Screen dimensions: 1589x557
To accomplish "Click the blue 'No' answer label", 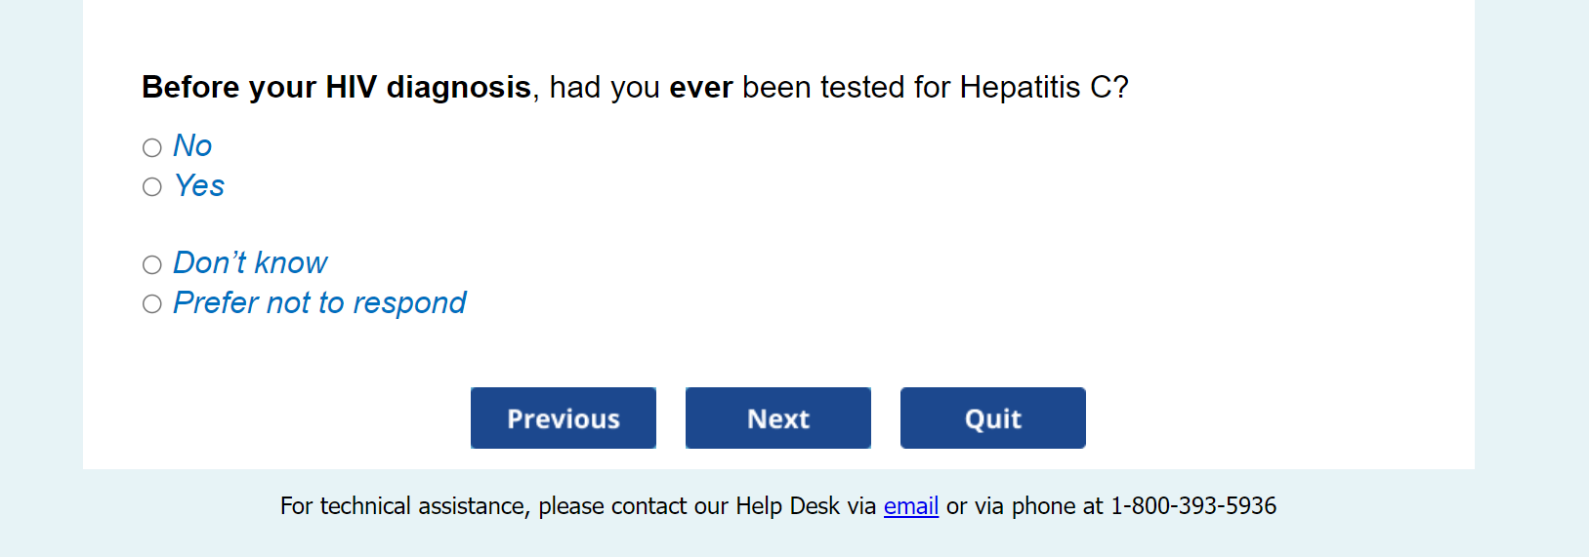I will tap(192, 145).
